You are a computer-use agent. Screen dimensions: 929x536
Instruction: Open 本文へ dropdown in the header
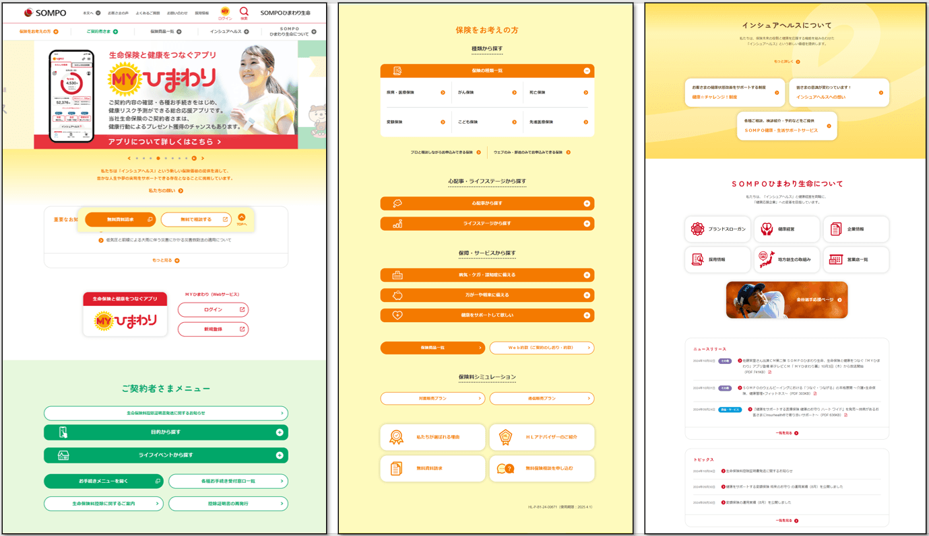[92, 13]
